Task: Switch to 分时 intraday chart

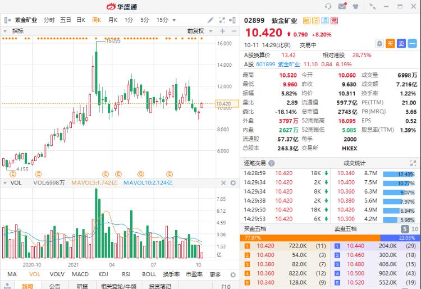Action: [49, 20]
